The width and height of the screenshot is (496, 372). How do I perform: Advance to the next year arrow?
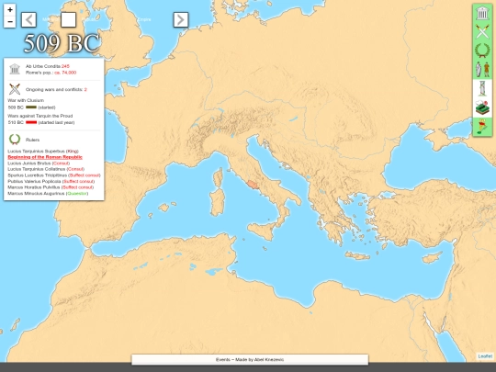coord(181,20)
